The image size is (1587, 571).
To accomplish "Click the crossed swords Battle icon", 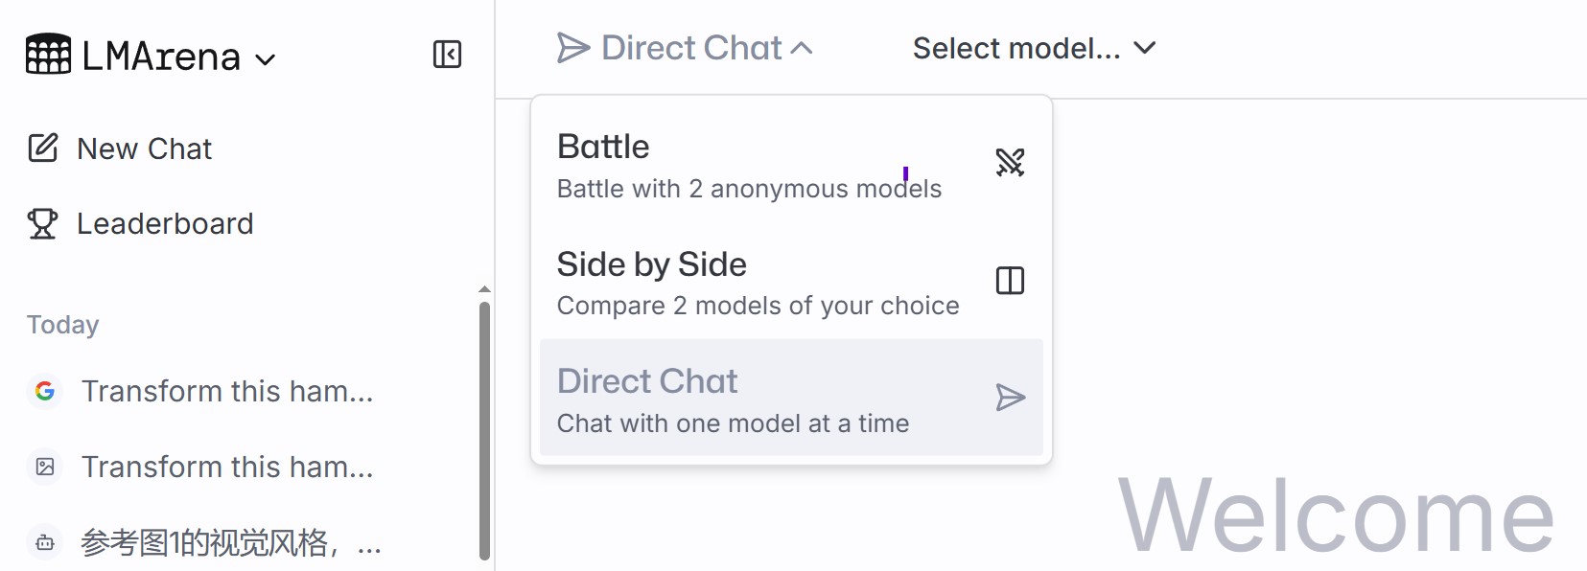I will [1010, 163].
